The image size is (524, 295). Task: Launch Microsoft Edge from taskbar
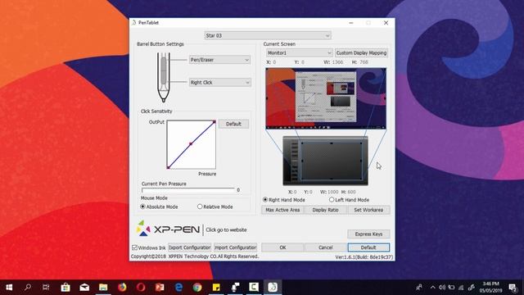point(178,288)
